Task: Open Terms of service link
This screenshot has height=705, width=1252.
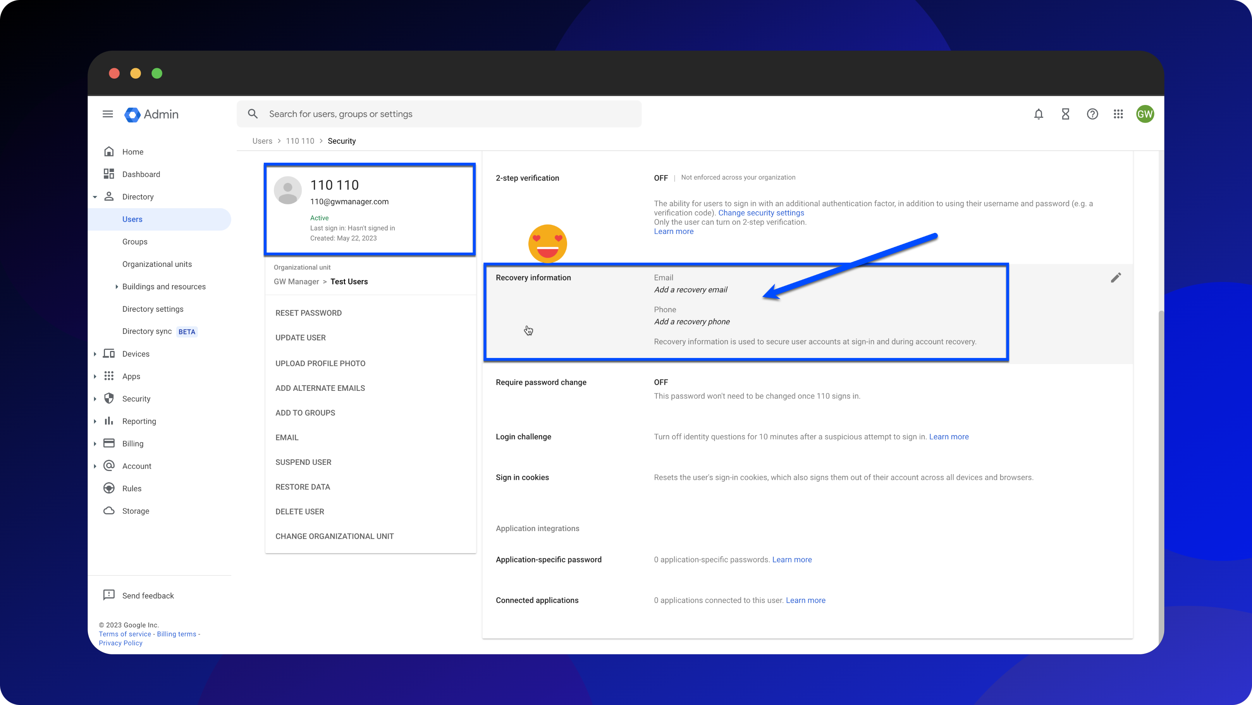Action: [125, 634]
